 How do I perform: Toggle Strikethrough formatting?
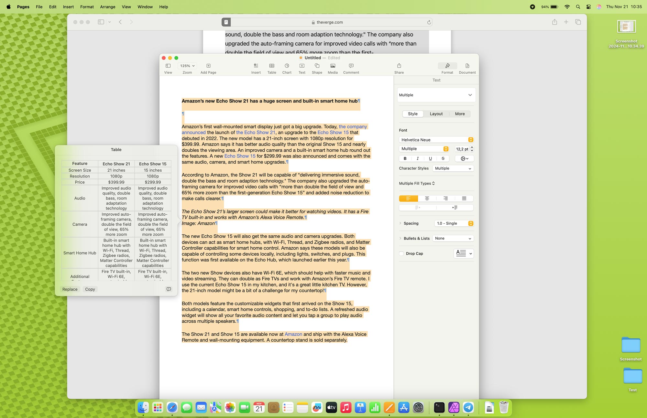pos(443,158)
